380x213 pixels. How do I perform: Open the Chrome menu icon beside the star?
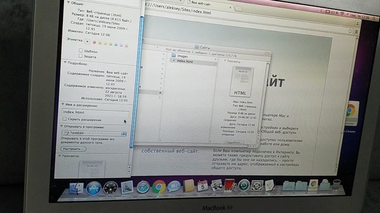[356, 31]
